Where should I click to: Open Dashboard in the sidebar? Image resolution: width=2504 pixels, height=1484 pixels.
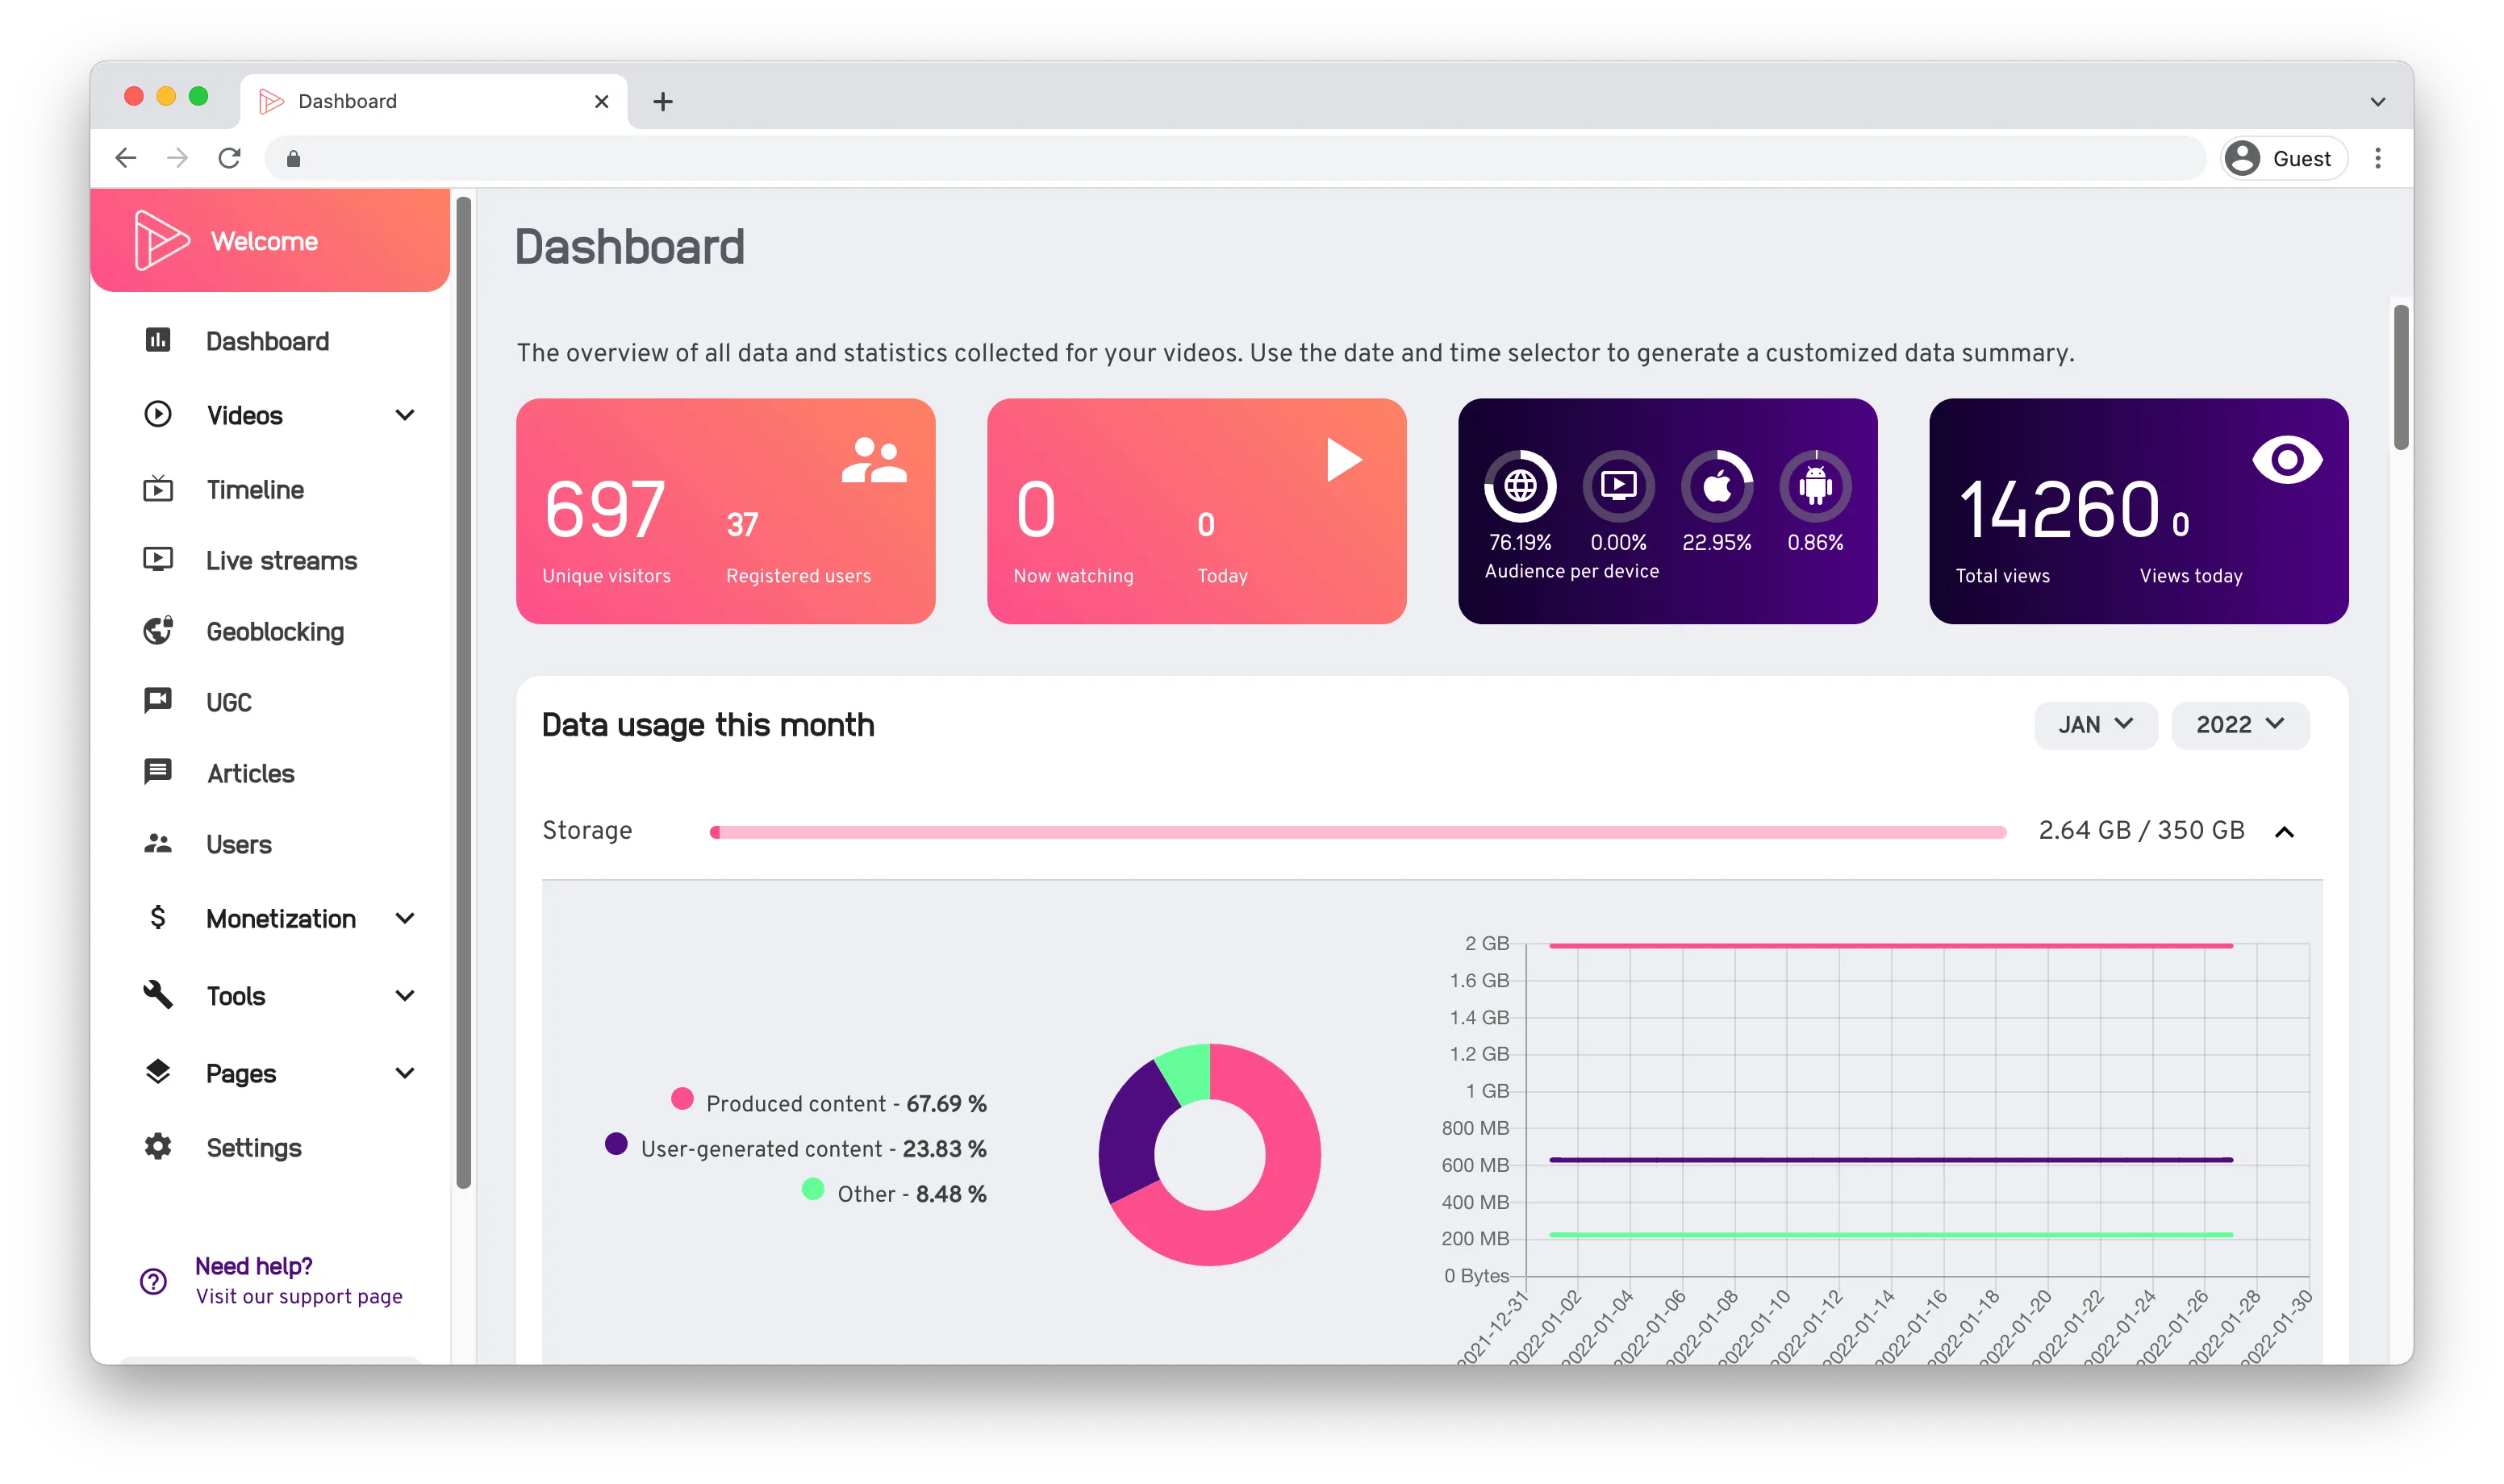point(268,341)
